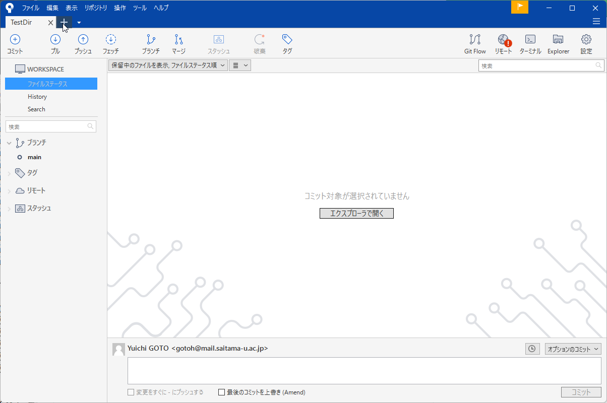This screenshot has width=607, height=403.
Task: Click the Discard (破棄) toolbar icon
Action: [x=260, y=39]
